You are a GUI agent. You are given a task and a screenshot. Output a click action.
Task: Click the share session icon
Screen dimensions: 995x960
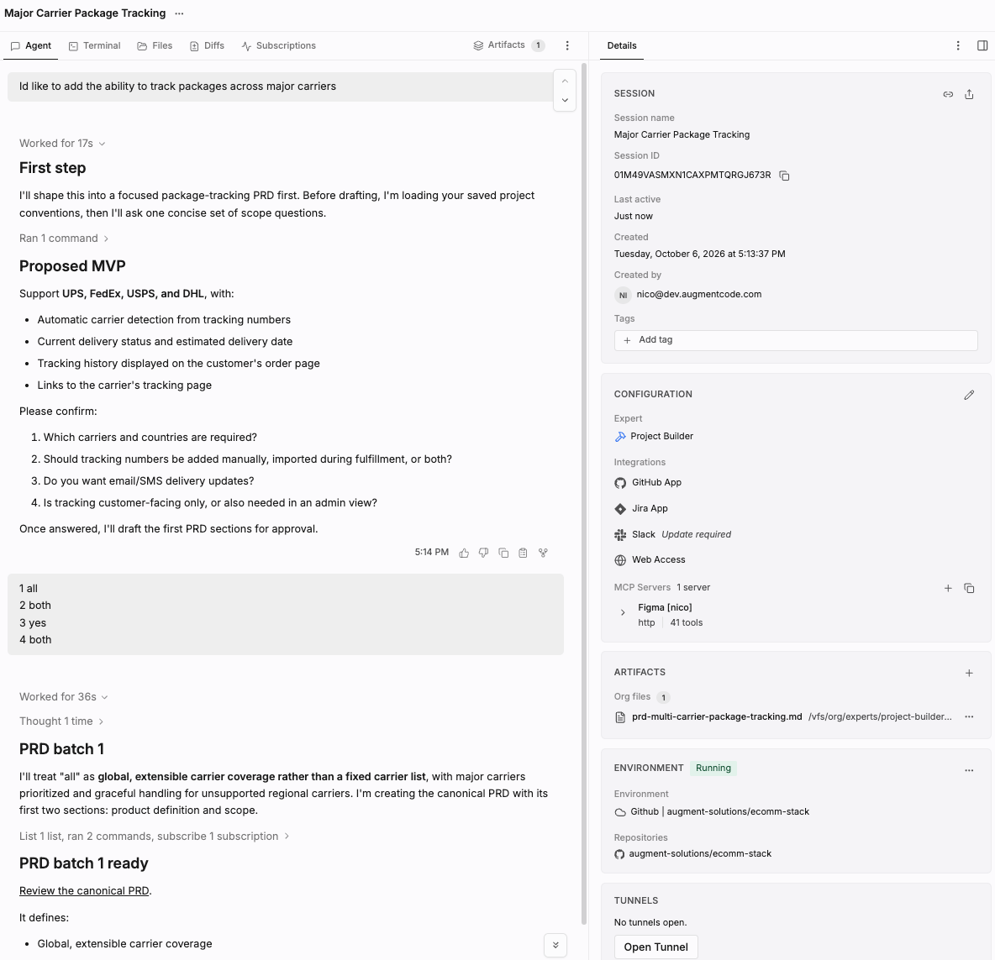tap(969, 94)
